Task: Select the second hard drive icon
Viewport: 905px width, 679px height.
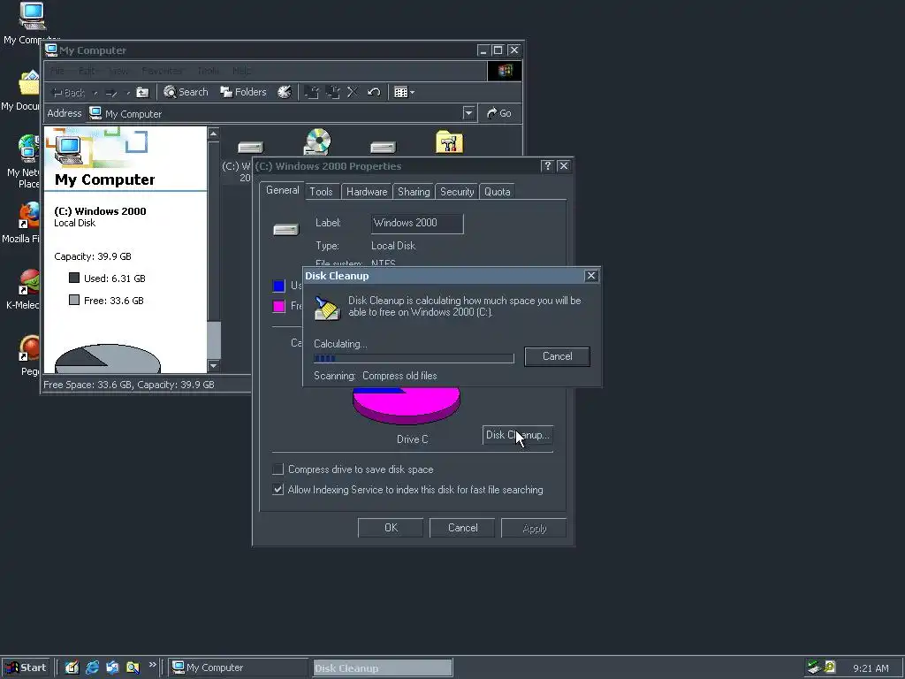Action: pos(384,148)
